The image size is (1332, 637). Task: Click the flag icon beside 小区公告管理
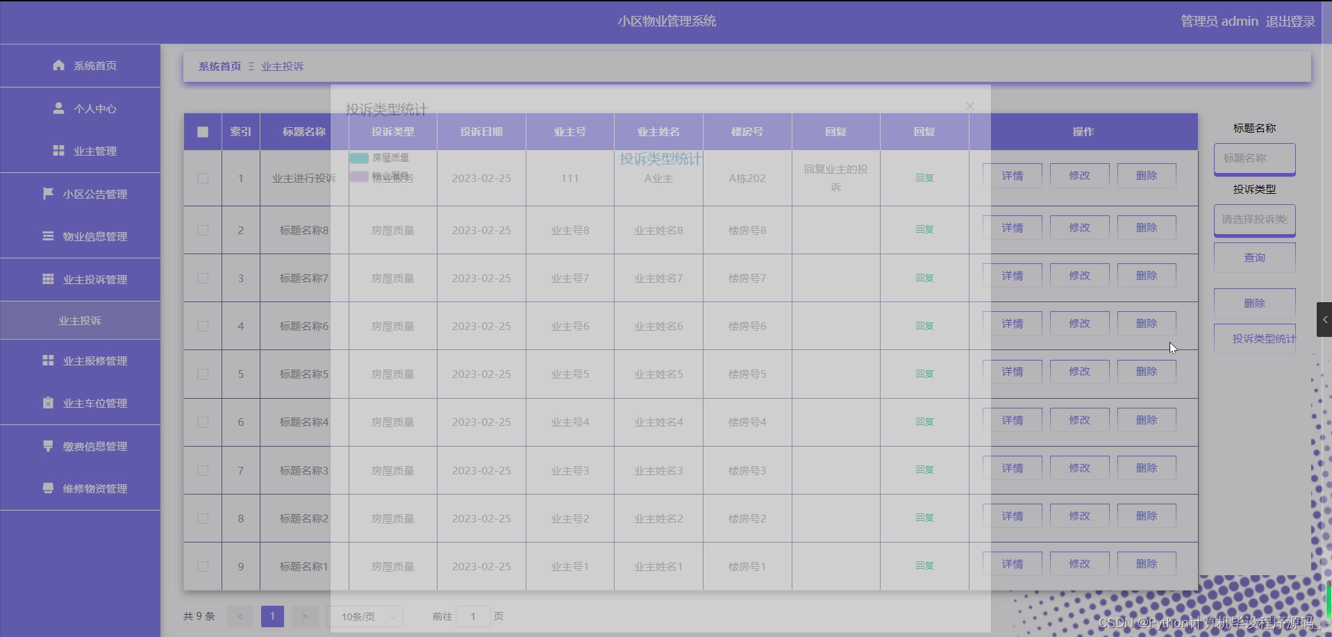click(x=48, y=194)
